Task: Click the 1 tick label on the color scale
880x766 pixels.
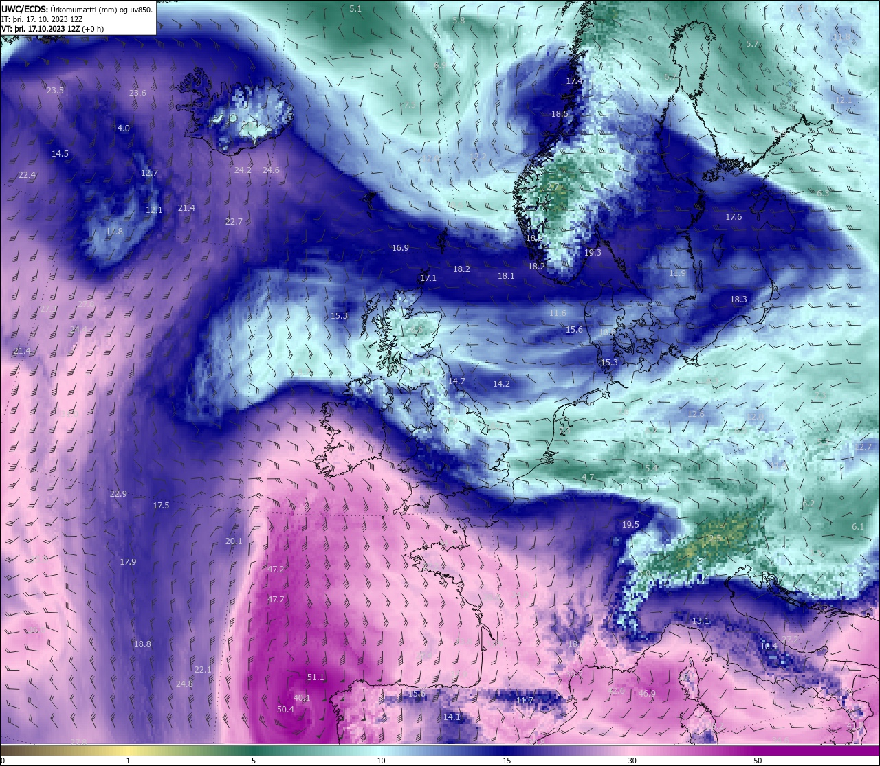Action: point(129,761)
